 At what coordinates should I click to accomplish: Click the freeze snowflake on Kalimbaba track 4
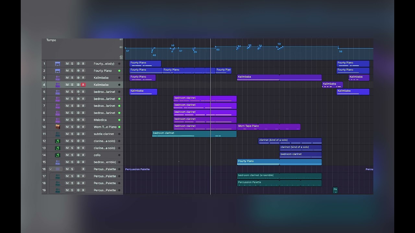(x=78, y=85)
